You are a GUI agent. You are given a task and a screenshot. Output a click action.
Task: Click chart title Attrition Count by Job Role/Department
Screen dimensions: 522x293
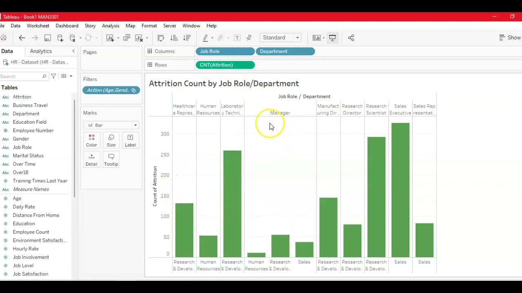pyautogui.click(x=224, y=83)
